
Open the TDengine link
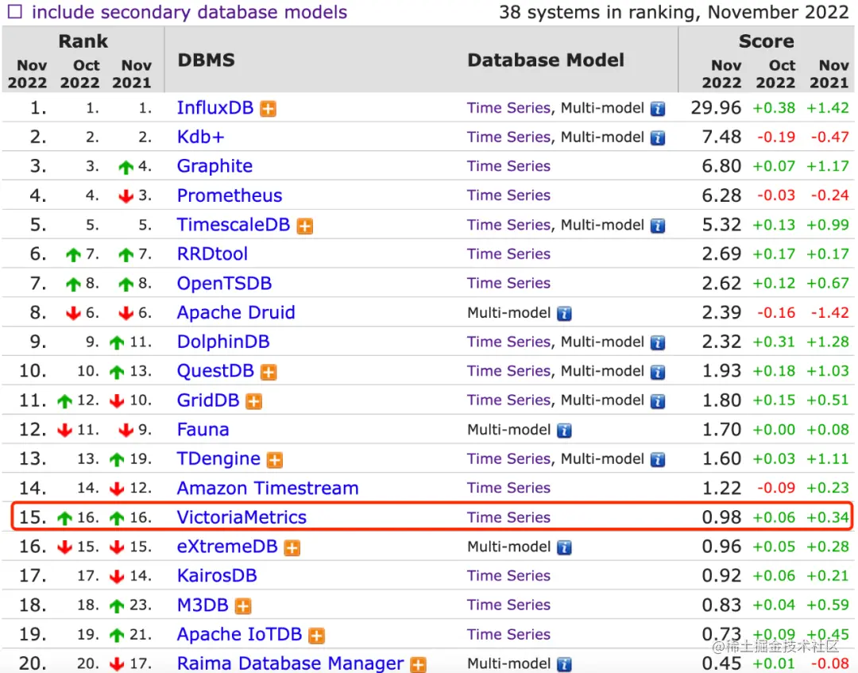click(x=218, y=459)
